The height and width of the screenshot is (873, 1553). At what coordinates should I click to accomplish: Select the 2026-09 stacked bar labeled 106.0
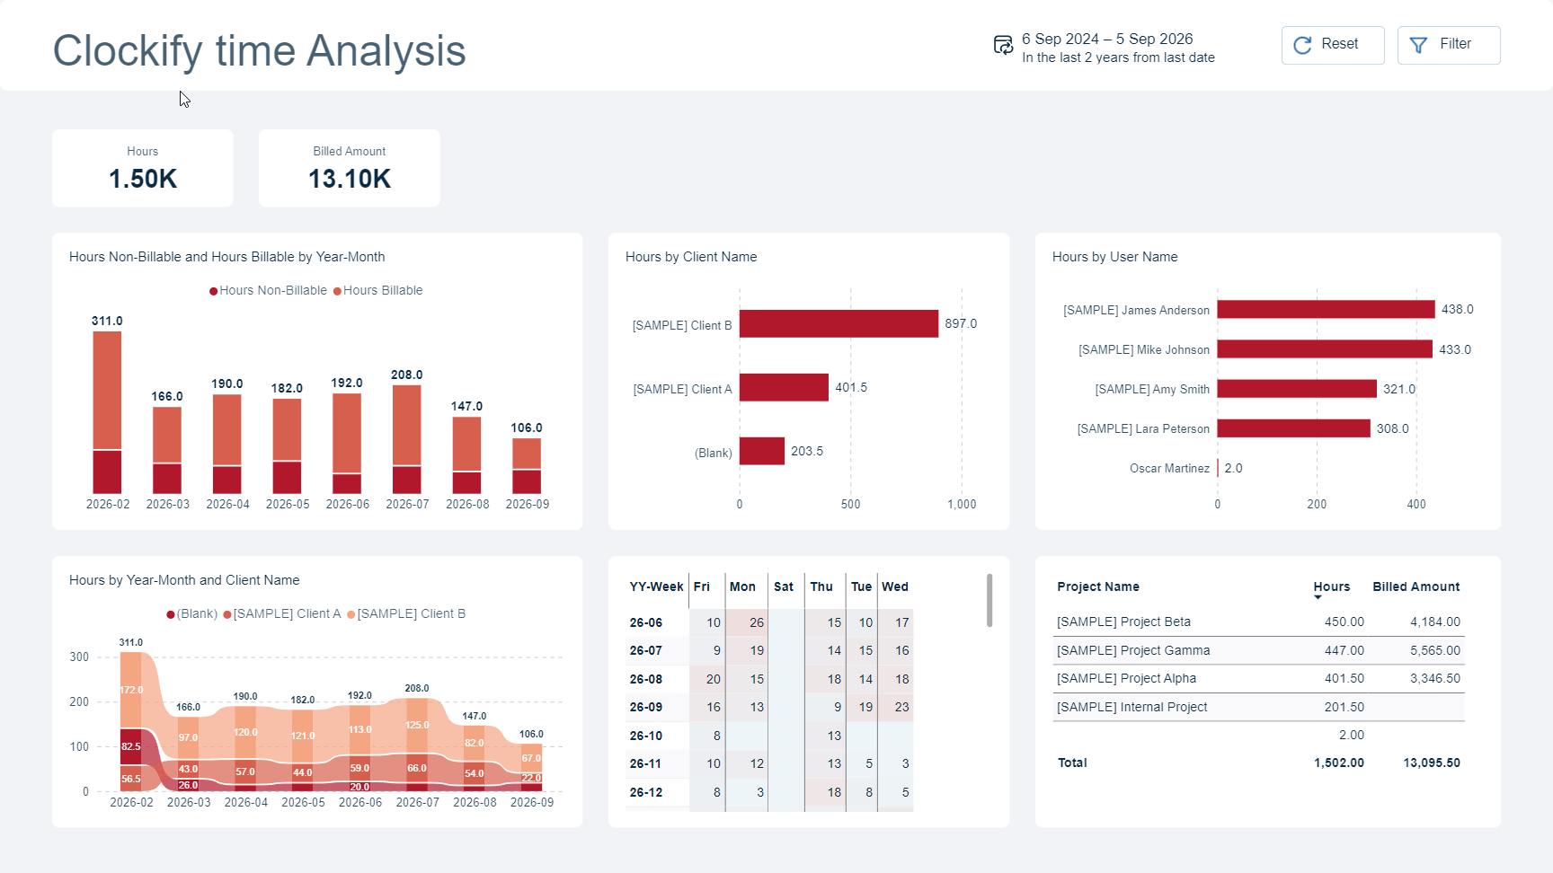pyautogui.click(x=527, y=466)
